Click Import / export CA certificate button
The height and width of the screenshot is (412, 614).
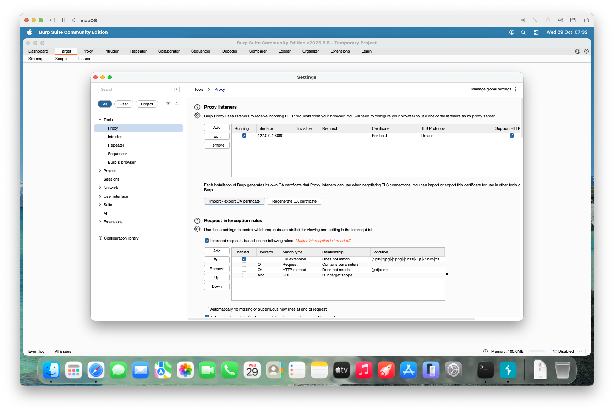(234, 201)
